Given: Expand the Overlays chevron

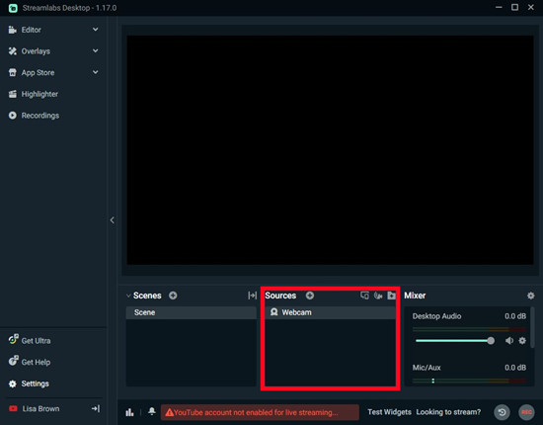Looking at the screenshot, I should (x=95, y=51).
